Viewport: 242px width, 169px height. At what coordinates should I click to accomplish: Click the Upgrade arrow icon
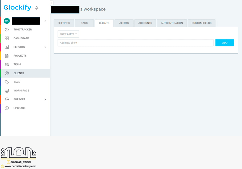pyautogui.click(x=7, y=108)
